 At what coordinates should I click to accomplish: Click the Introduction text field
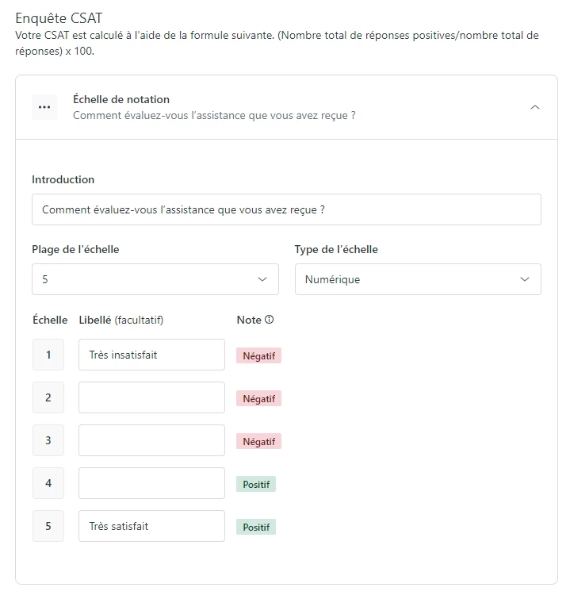click(x=286, y=209)
